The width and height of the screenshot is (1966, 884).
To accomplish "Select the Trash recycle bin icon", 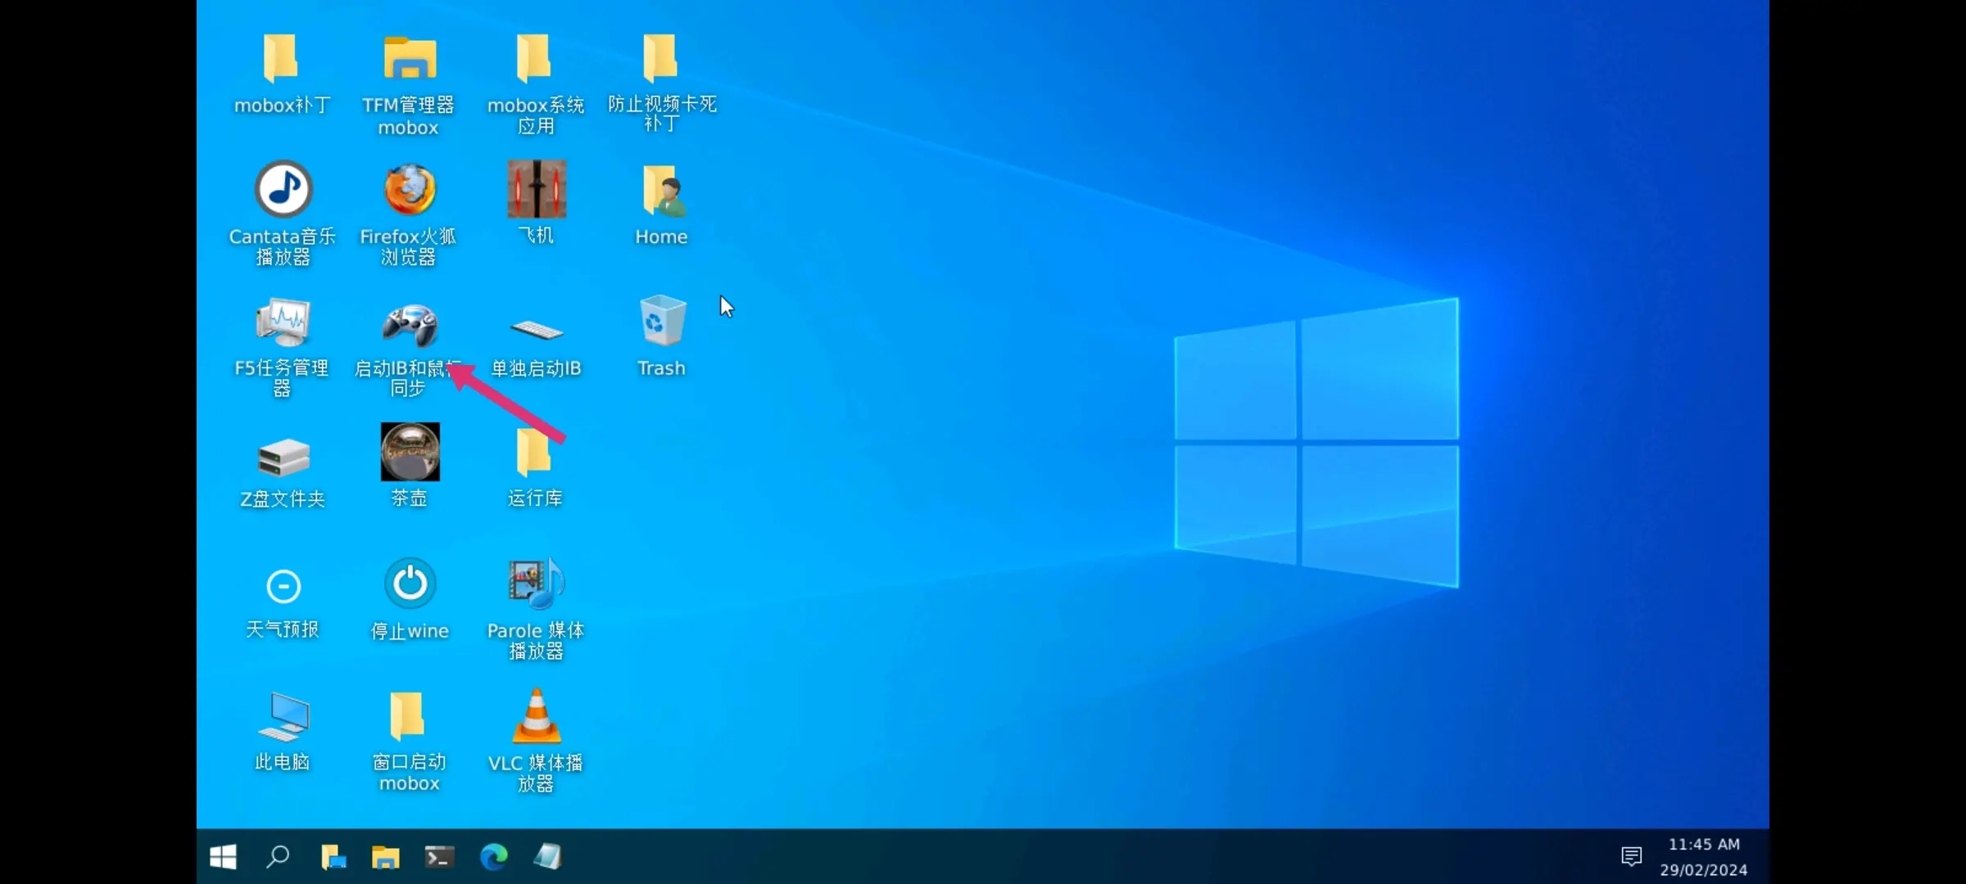I will point(662,321).
